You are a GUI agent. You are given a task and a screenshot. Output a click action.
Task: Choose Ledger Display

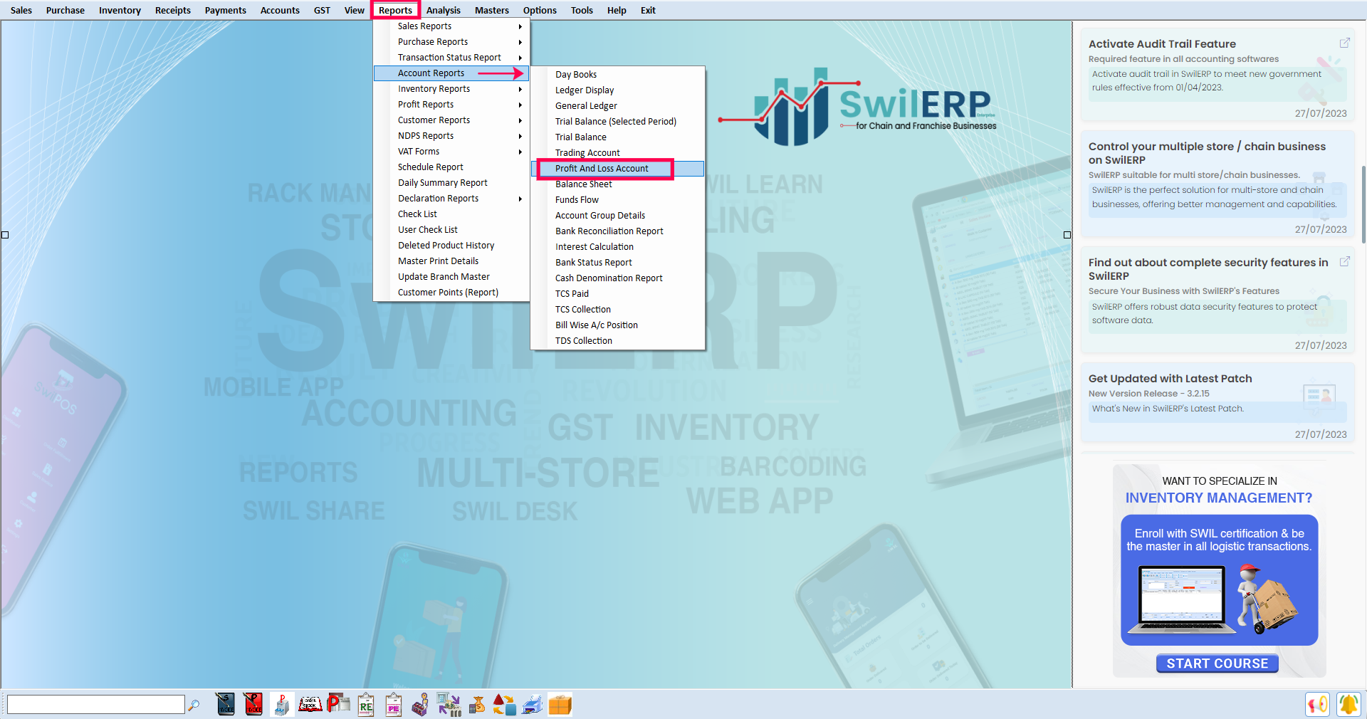click(617, 90)
